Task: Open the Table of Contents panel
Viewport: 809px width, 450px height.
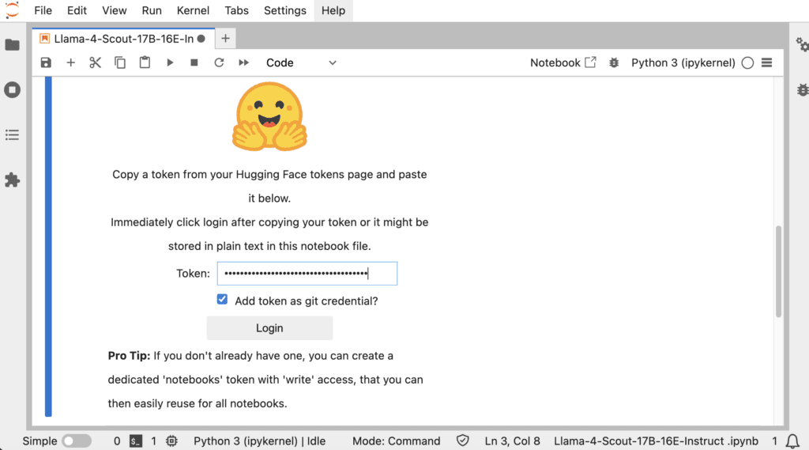Action: (13, 135)
